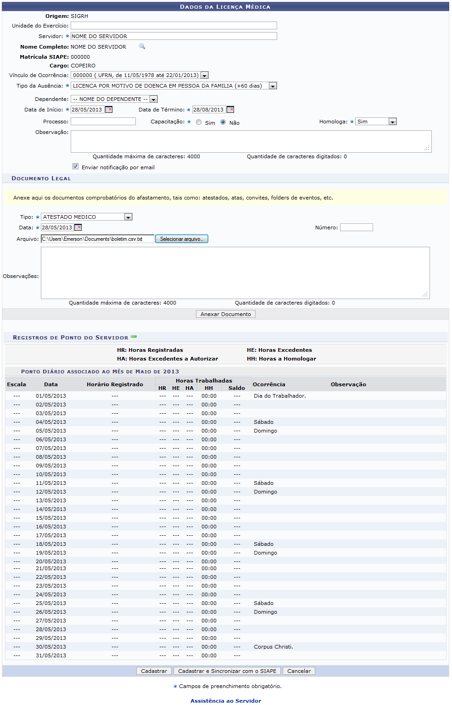Open the Documento Legal date calendar picker
452x705 pixels.
coord(78,228)
